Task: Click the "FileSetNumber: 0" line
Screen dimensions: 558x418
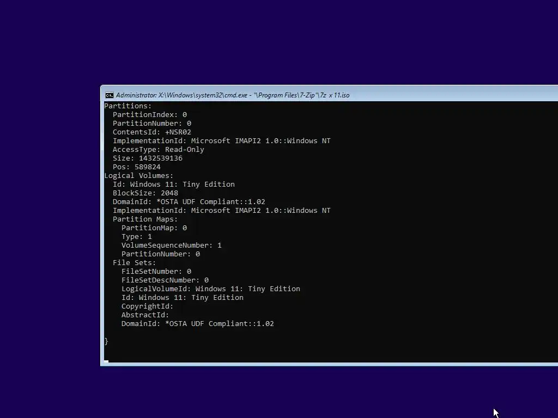Action: [x=156, y=271]
